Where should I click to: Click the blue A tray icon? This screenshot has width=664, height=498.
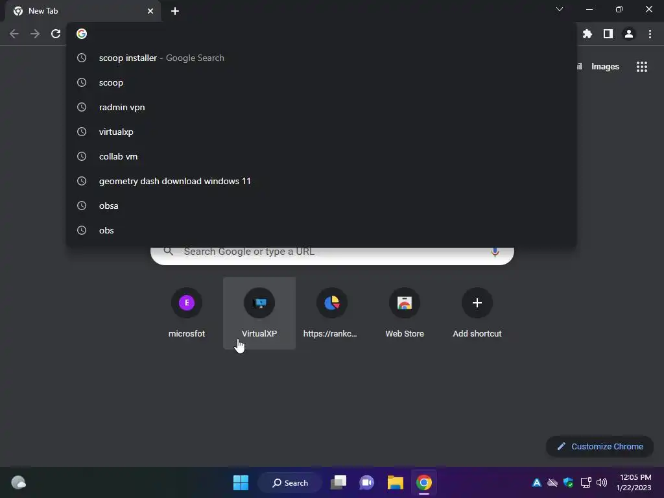(x=536, y=482)
